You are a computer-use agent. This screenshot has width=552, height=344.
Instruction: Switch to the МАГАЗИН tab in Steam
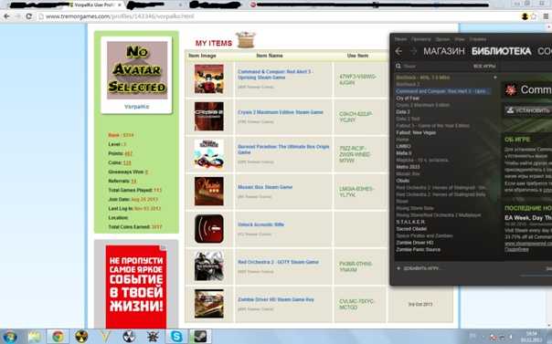(444, 51)
